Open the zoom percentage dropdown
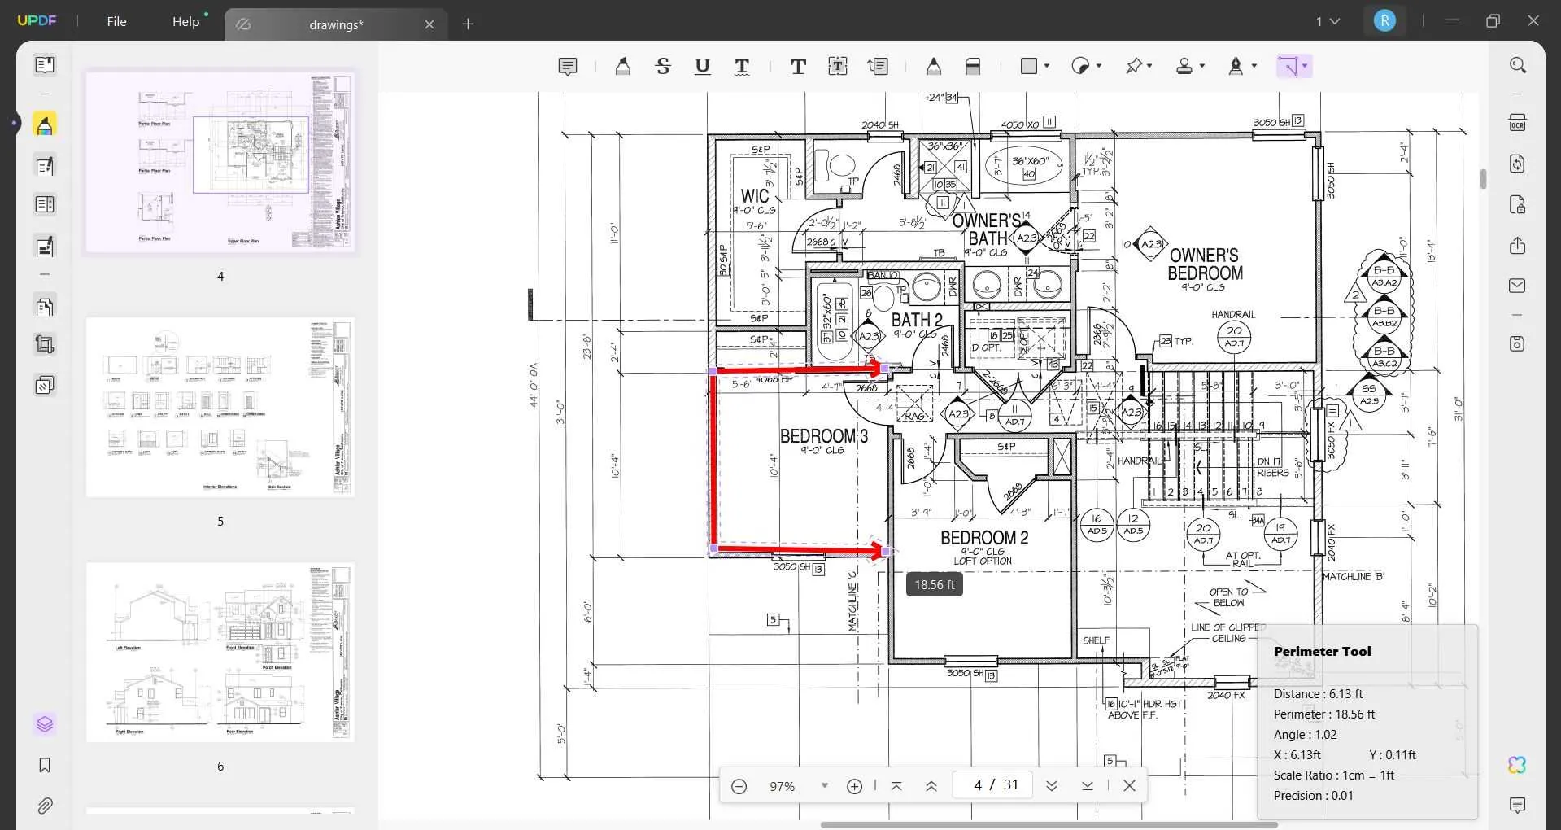 tap(825, 785)
